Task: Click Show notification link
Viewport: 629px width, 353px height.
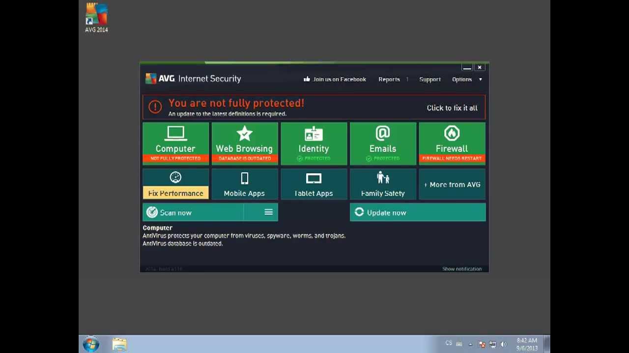Action: click(462, 269)
